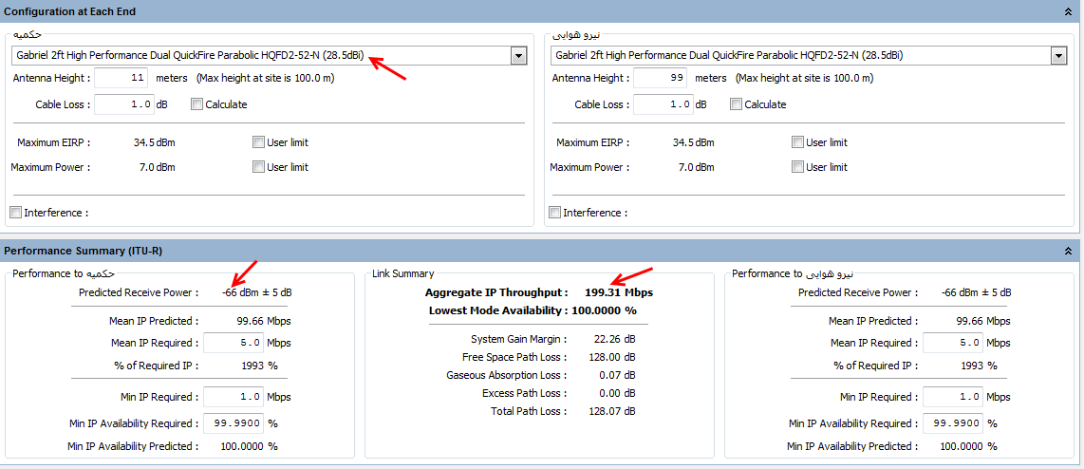
Task: Click Cable Loss field for نیرو هوایی
Action: [x=663, y=104]
